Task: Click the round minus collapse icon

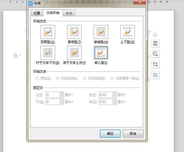Action: [155, 35]
